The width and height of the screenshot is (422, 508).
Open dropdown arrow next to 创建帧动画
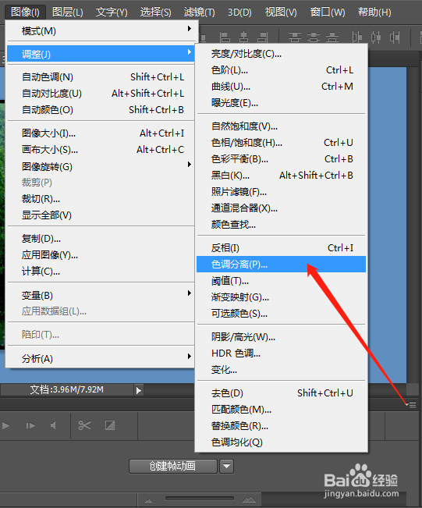coord(227,466)
